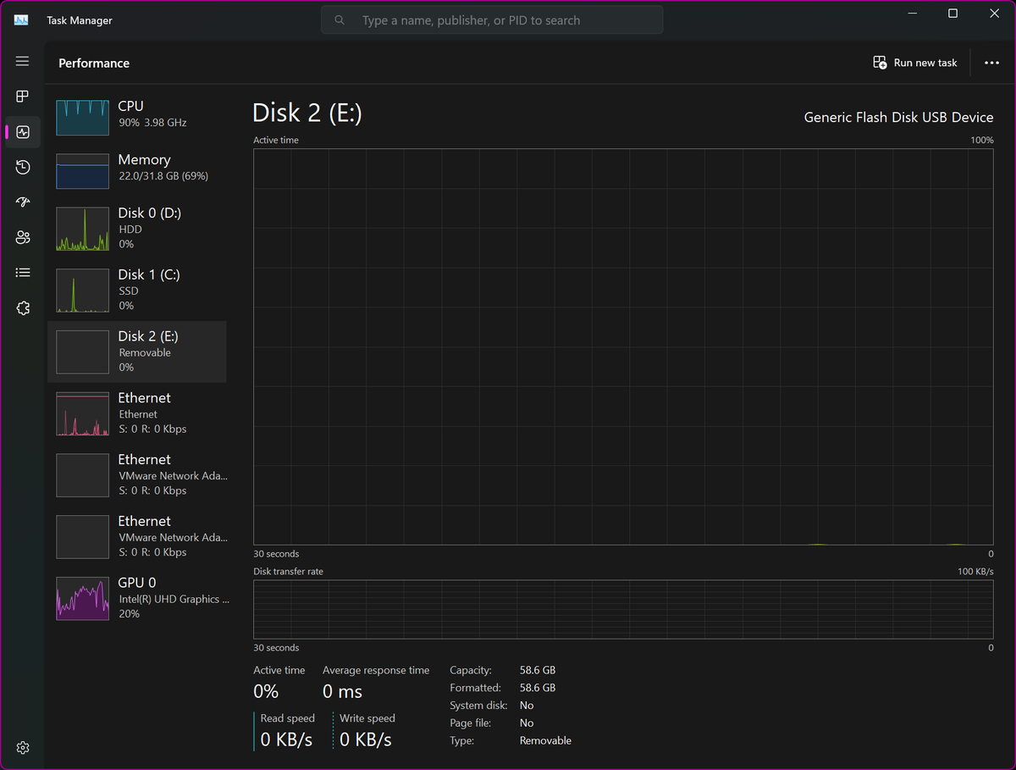
Task: Click the Disk 2 active time graph
Action: pos(623,346)
